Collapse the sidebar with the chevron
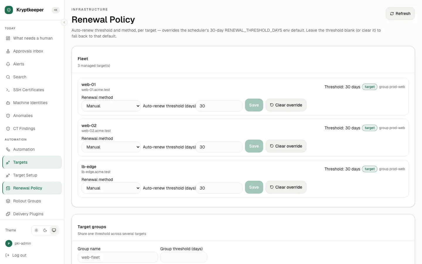Image resolution: width=422 pixels, height=264 pixels. coord(64,22)
